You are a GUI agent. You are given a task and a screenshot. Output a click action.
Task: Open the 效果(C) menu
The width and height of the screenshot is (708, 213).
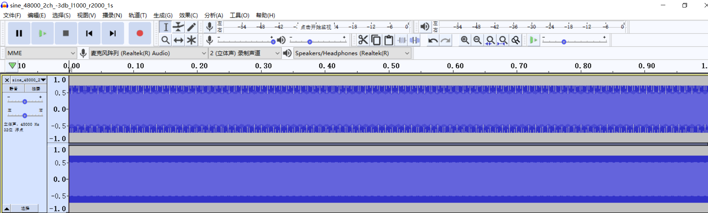pos(188,15)
